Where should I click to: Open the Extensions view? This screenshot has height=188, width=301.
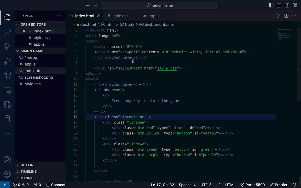(7, 76)
